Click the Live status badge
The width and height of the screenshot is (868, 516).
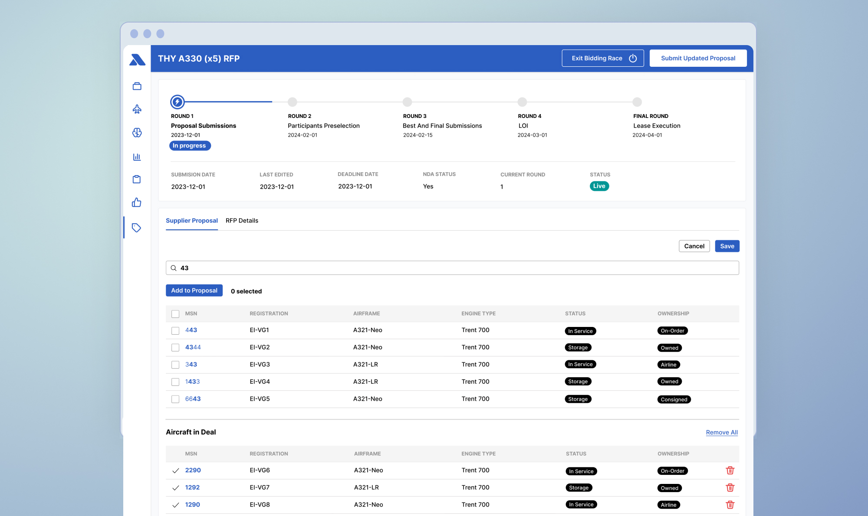click(599, 186)
